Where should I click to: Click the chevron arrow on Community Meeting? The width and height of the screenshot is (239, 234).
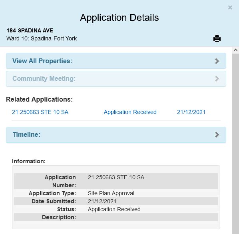[x=217, y=79]
